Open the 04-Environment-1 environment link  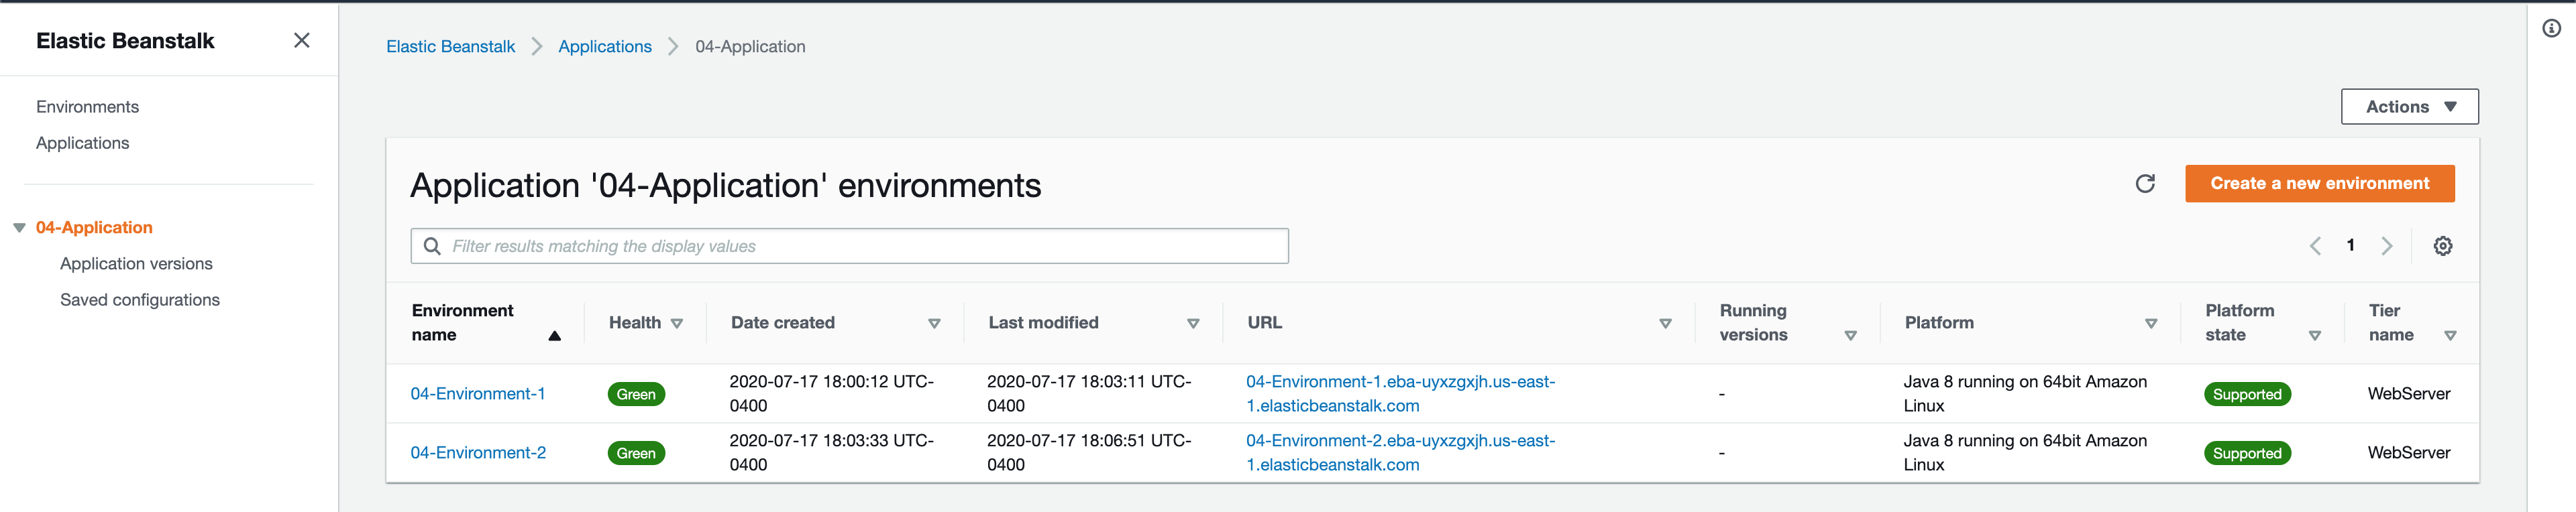[478, 393]
